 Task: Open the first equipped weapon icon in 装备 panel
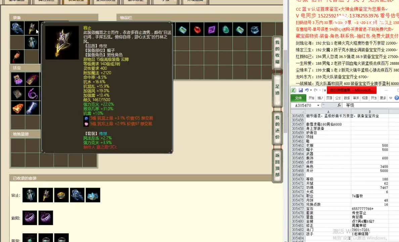coord(17,29)
